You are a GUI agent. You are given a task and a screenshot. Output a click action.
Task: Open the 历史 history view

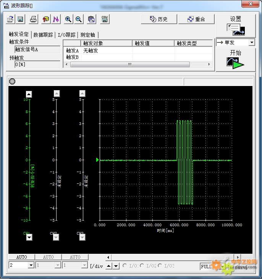pyautogui.click(x=159, y=19)
